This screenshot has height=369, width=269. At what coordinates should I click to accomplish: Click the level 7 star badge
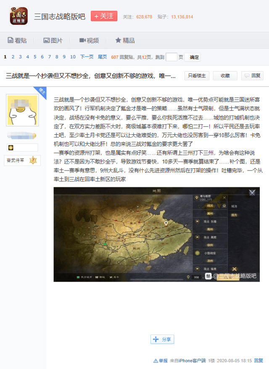33,160
